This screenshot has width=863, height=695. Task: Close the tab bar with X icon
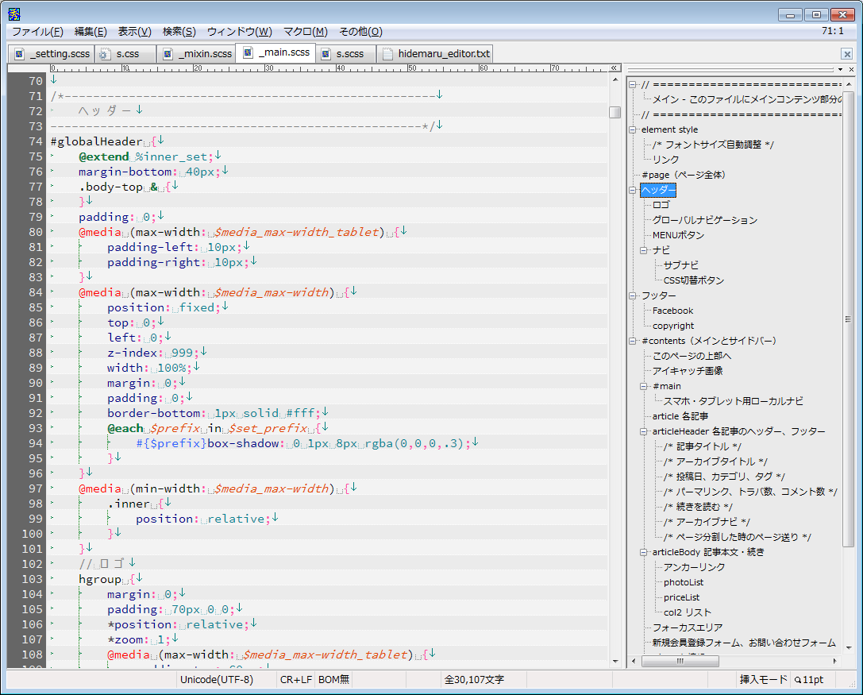[x=846, y=54]
